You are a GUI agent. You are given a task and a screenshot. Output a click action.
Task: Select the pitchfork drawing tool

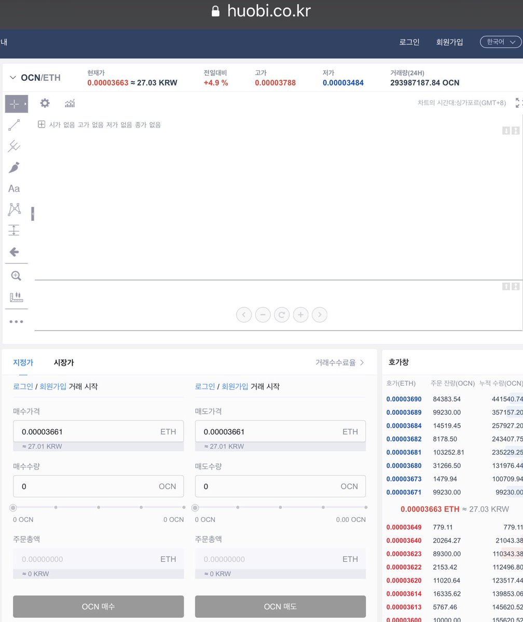pos(14,146)
